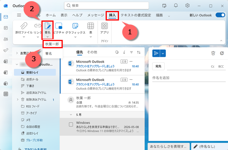The width and height of the screenshot is (228, 150).
Task: Click the blue send message button
Action: 156,53
